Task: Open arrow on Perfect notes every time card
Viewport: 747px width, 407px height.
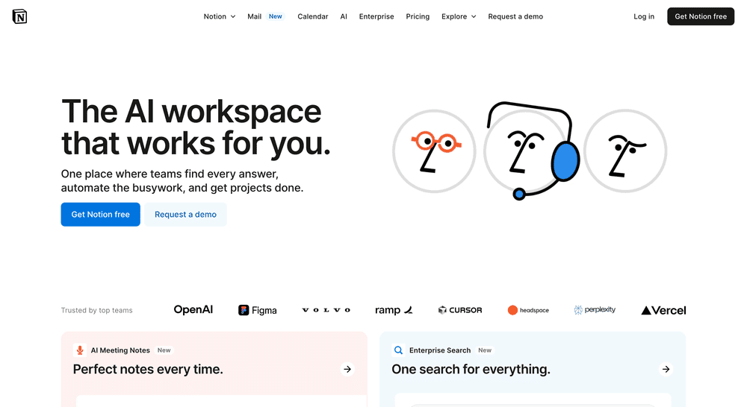Action: (347, 369)
